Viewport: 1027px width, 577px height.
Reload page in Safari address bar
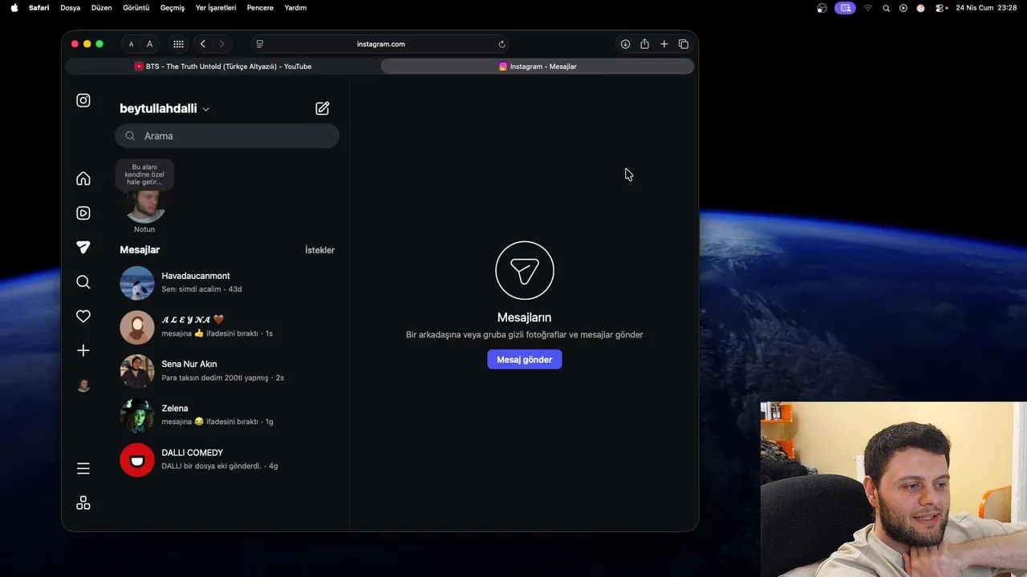tap(502, 44)
